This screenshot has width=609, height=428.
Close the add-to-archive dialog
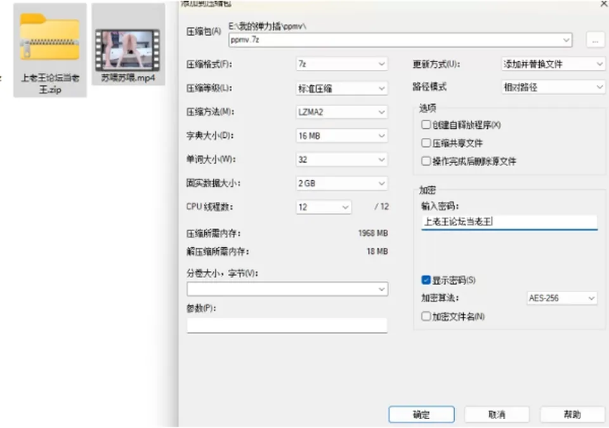pyautogui.click(x=605, y=3)
